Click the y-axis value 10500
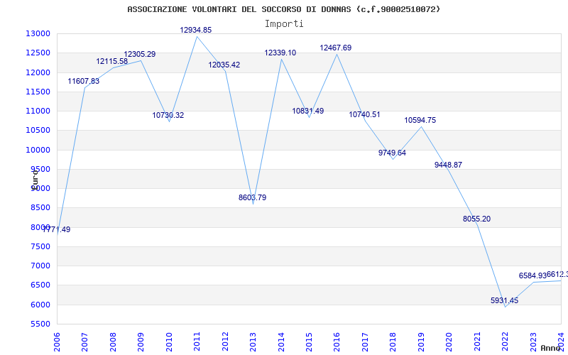The height and width of the screenshot is (355, 568). [x=38, y=131]
